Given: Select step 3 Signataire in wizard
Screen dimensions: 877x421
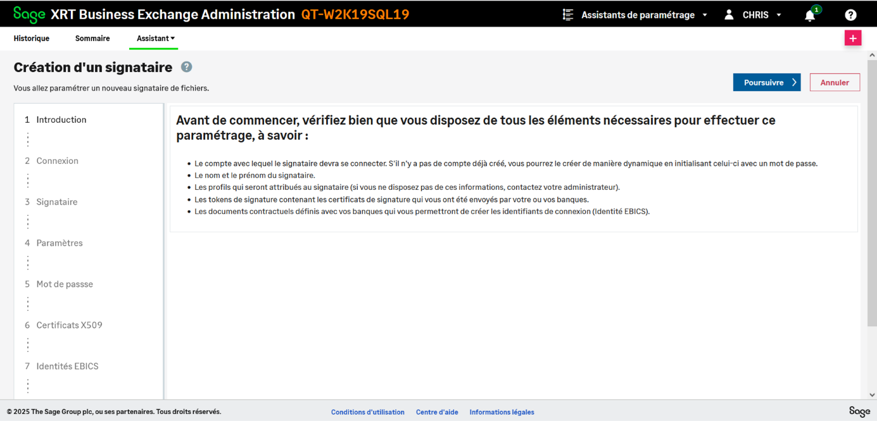Looking at the screenshot, I should (56, 202).
